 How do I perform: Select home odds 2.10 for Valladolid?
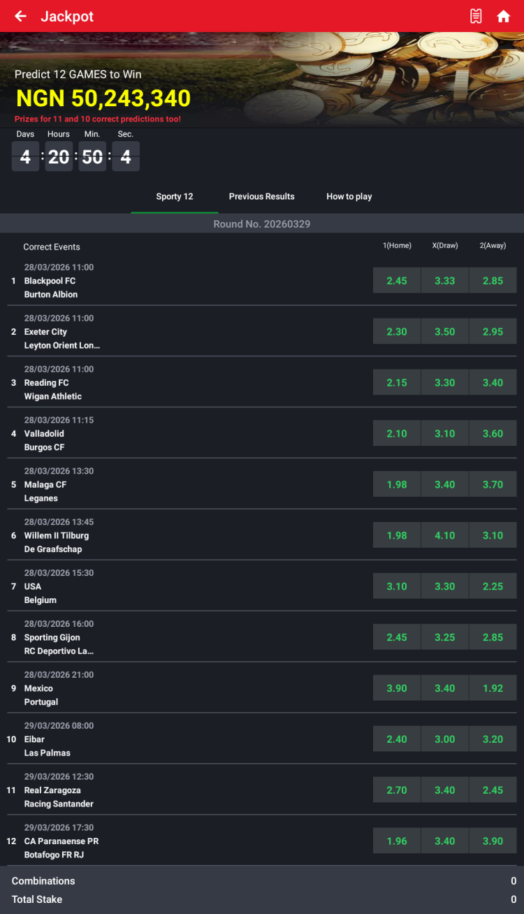coord(396,434)
